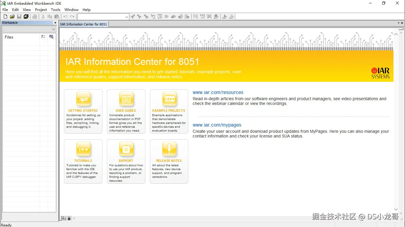Open the File menu

tap(5, 9)
